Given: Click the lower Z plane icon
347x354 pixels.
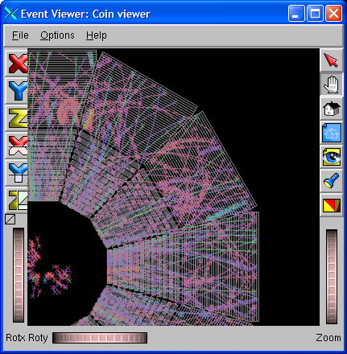Looking at the screenshot, I should pyautogui.click(x=17, y=200).
